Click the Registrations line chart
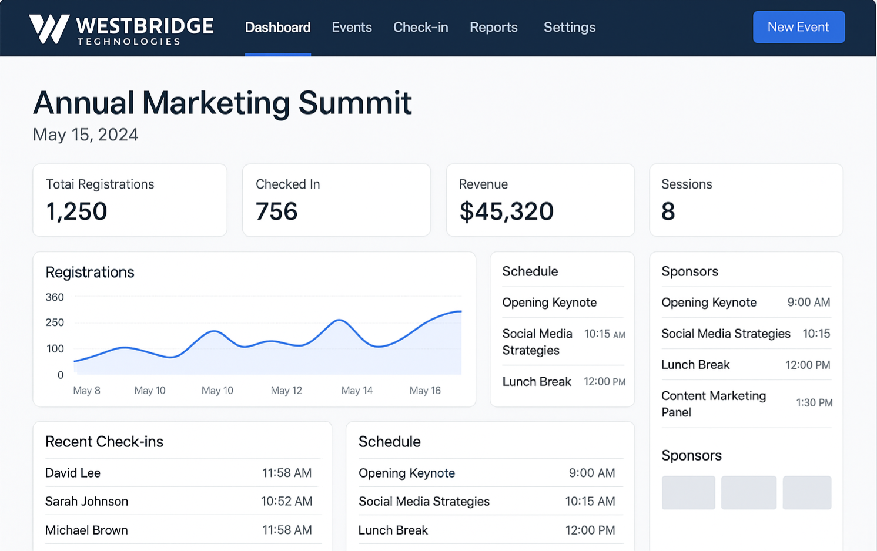 267,341
